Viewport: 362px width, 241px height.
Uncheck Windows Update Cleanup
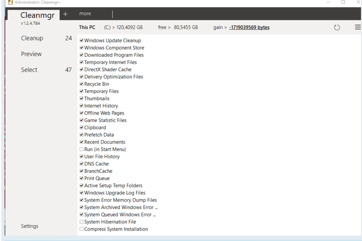(x=81, y=40)
